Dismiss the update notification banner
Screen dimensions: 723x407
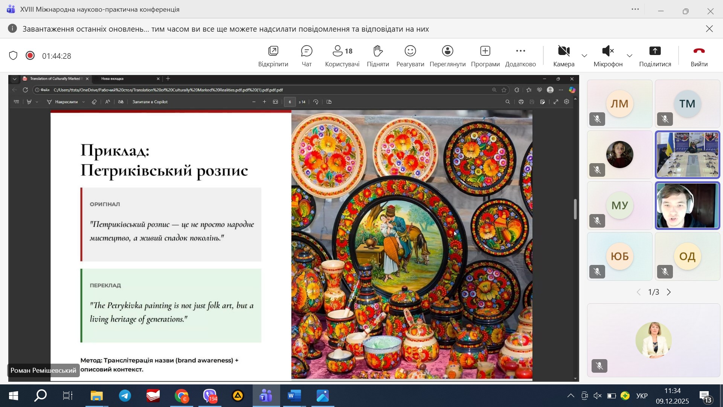click(x=709, y=29)
